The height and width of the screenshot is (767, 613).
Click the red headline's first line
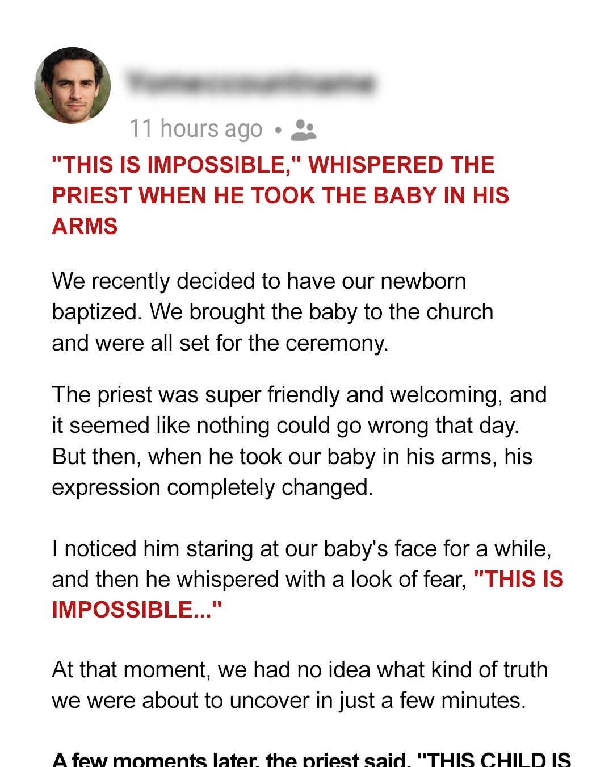click(273, 165)
